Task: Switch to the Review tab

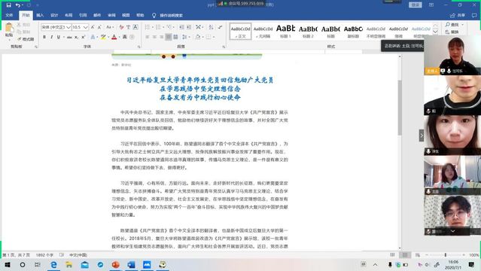Action: pos(111,15)
